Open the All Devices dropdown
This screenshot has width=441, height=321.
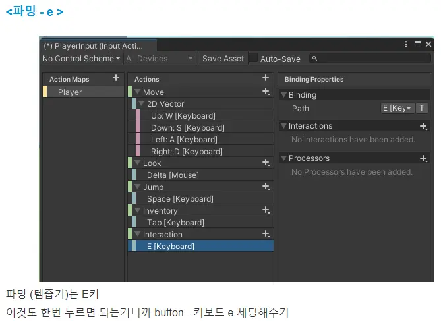159,59
